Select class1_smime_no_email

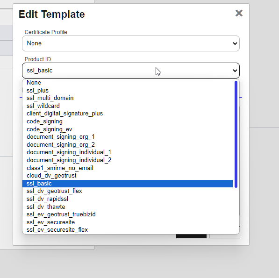[128, 168]
